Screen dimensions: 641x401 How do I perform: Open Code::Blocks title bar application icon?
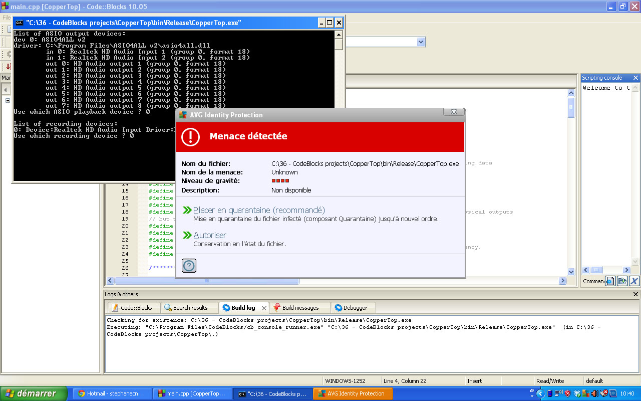click(x=5, y=6)
